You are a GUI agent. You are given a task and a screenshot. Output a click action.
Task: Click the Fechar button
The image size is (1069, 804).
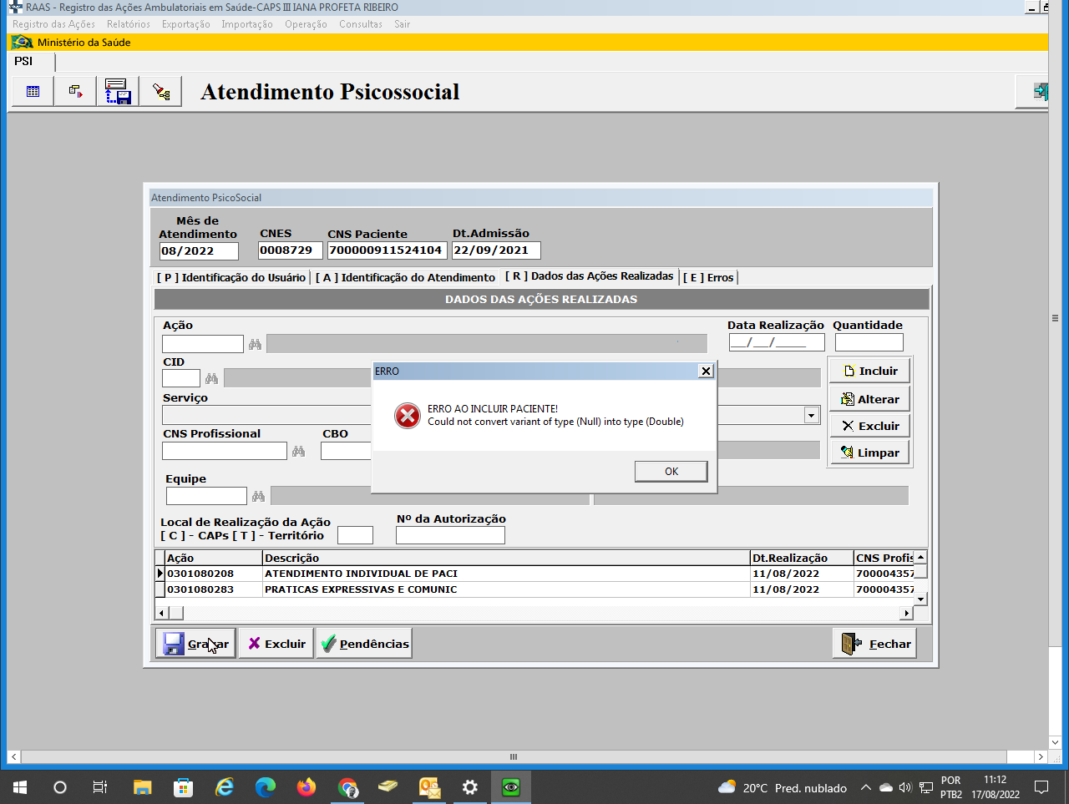(875, 644)
